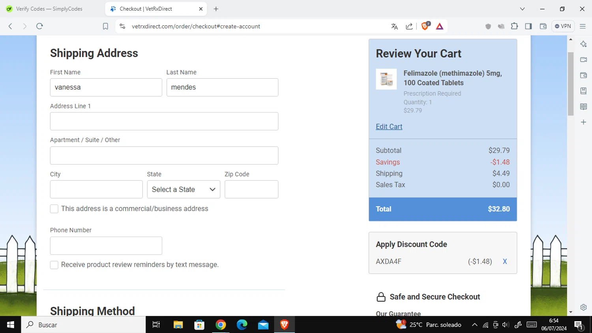View site information icon beside the URL
Image resolution: width=592 pixels, height=333 pixels.
click(122, 26)
